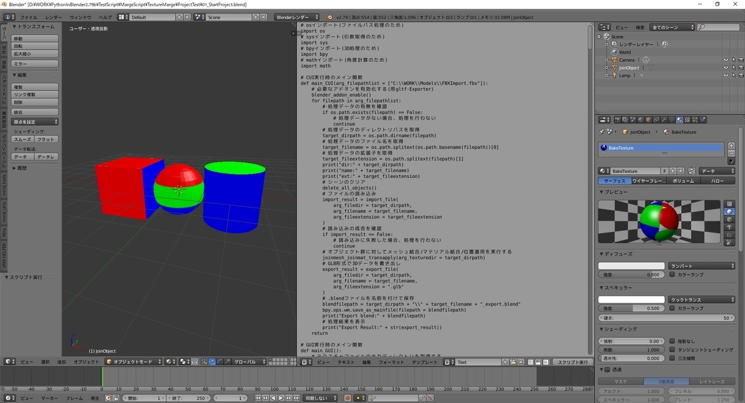Viewport: 745px width, 403px height.
Task: Open the レンダー menu
Action: click(53, 17)
